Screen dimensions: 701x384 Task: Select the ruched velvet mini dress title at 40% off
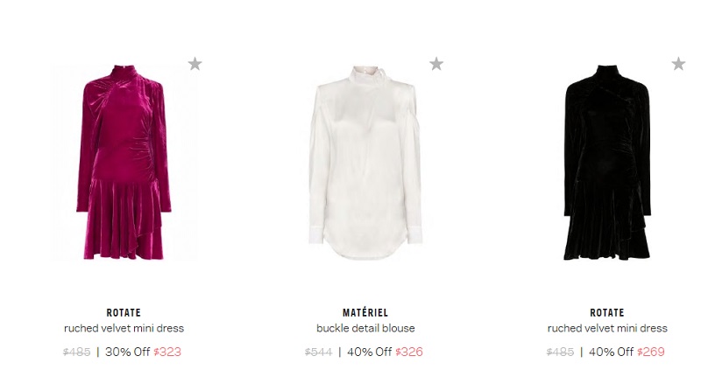pyautogui.click(x=607, y=328)
